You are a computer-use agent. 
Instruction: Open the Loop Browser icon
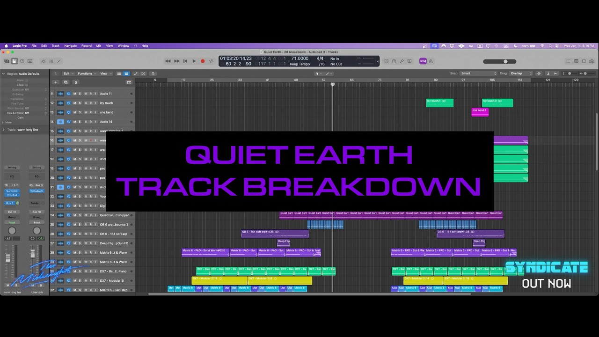click(x=584, y=61)
